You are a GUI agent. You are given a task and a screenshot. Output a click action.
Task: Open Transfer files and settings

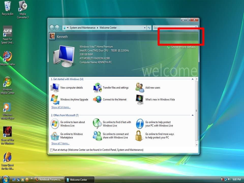tap(111, 88)
